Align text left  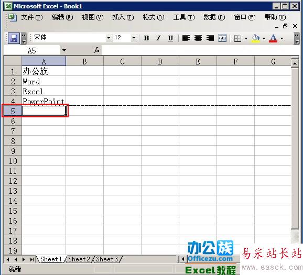point(186,38)
